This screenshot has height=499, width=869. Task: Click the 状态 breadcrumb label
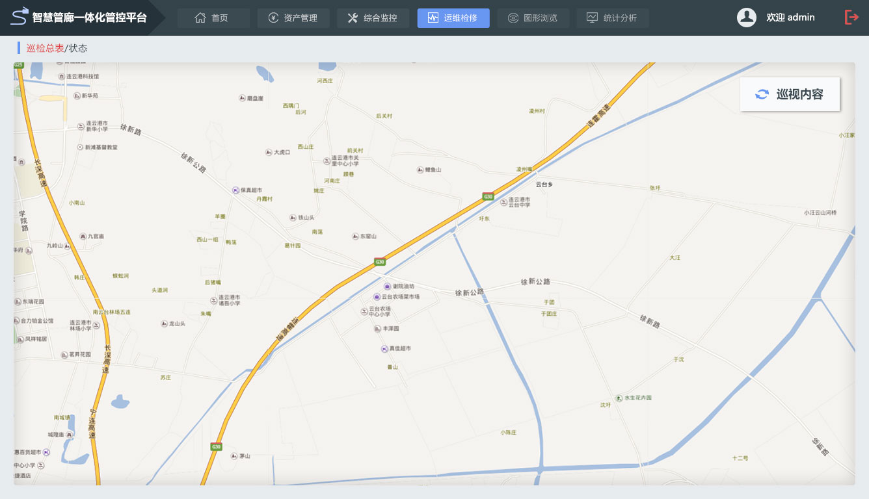pyautogui.click(x=78, y=48)
